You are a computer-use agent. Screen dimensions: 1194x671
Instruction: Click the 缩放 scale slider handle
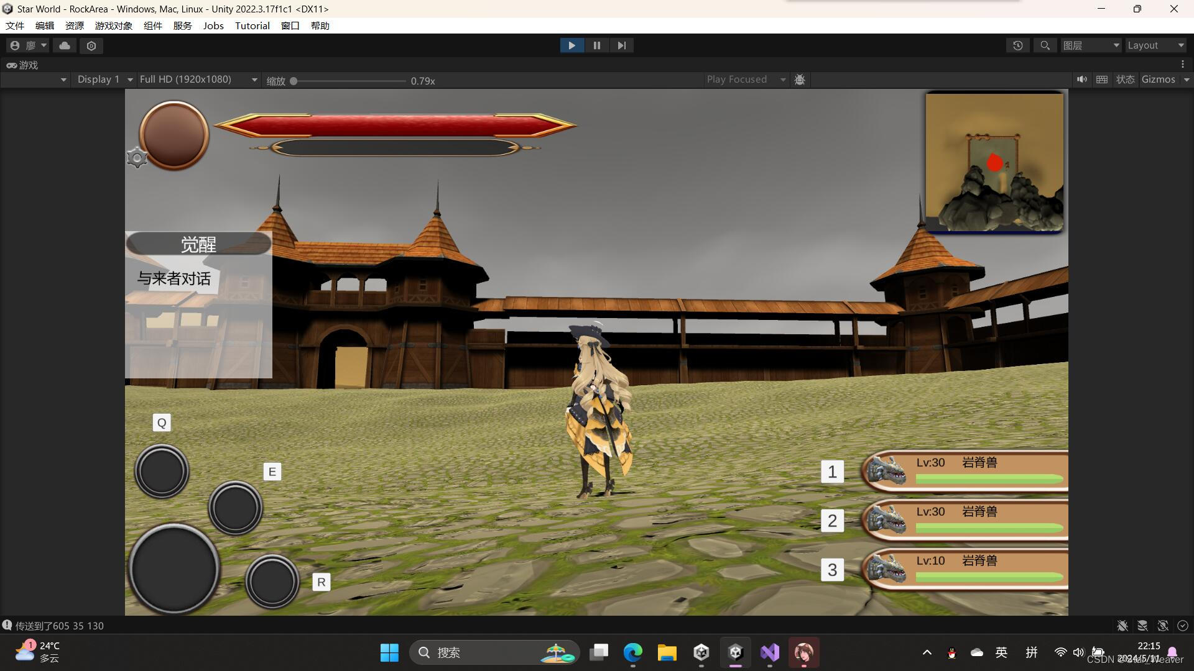(x=294, y=81)
